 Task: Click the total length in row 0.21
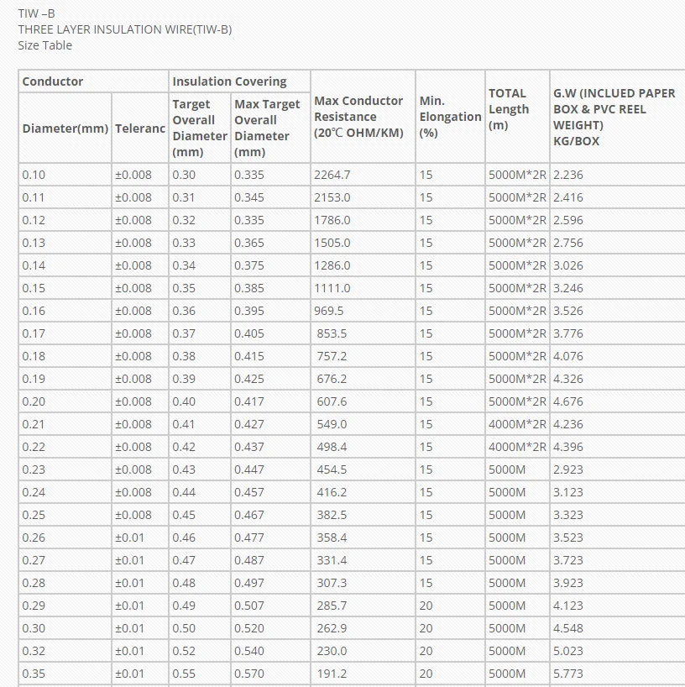(518, 425)
